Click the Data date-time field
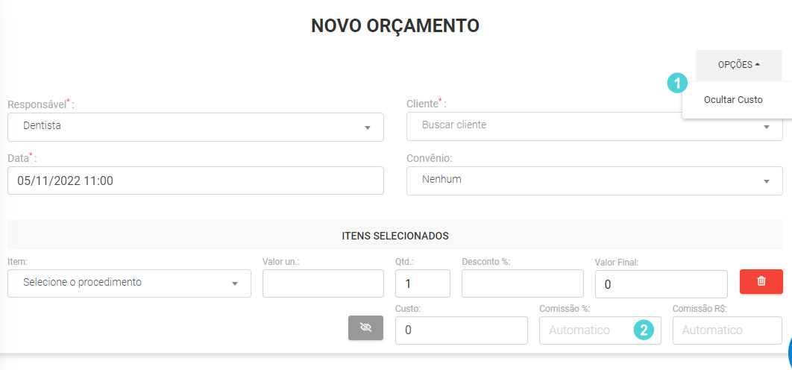 pos(195,181)
